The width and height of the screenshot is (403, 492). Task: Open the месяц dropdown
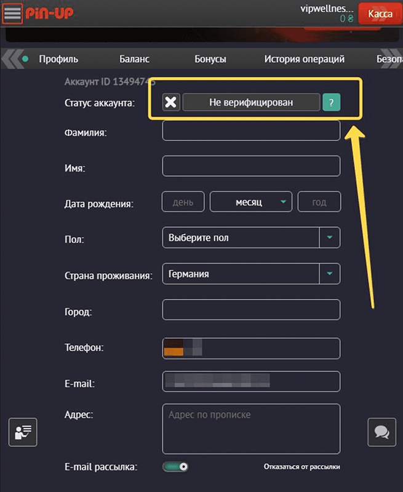pyautogui.click(x=251, y=202)
